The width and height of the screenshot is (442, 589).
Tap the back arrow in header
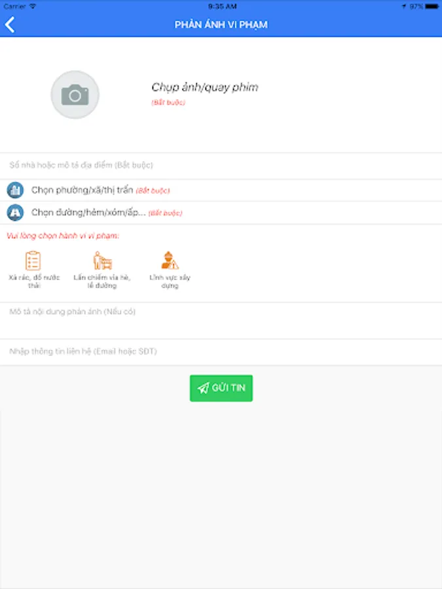point(10,25)
